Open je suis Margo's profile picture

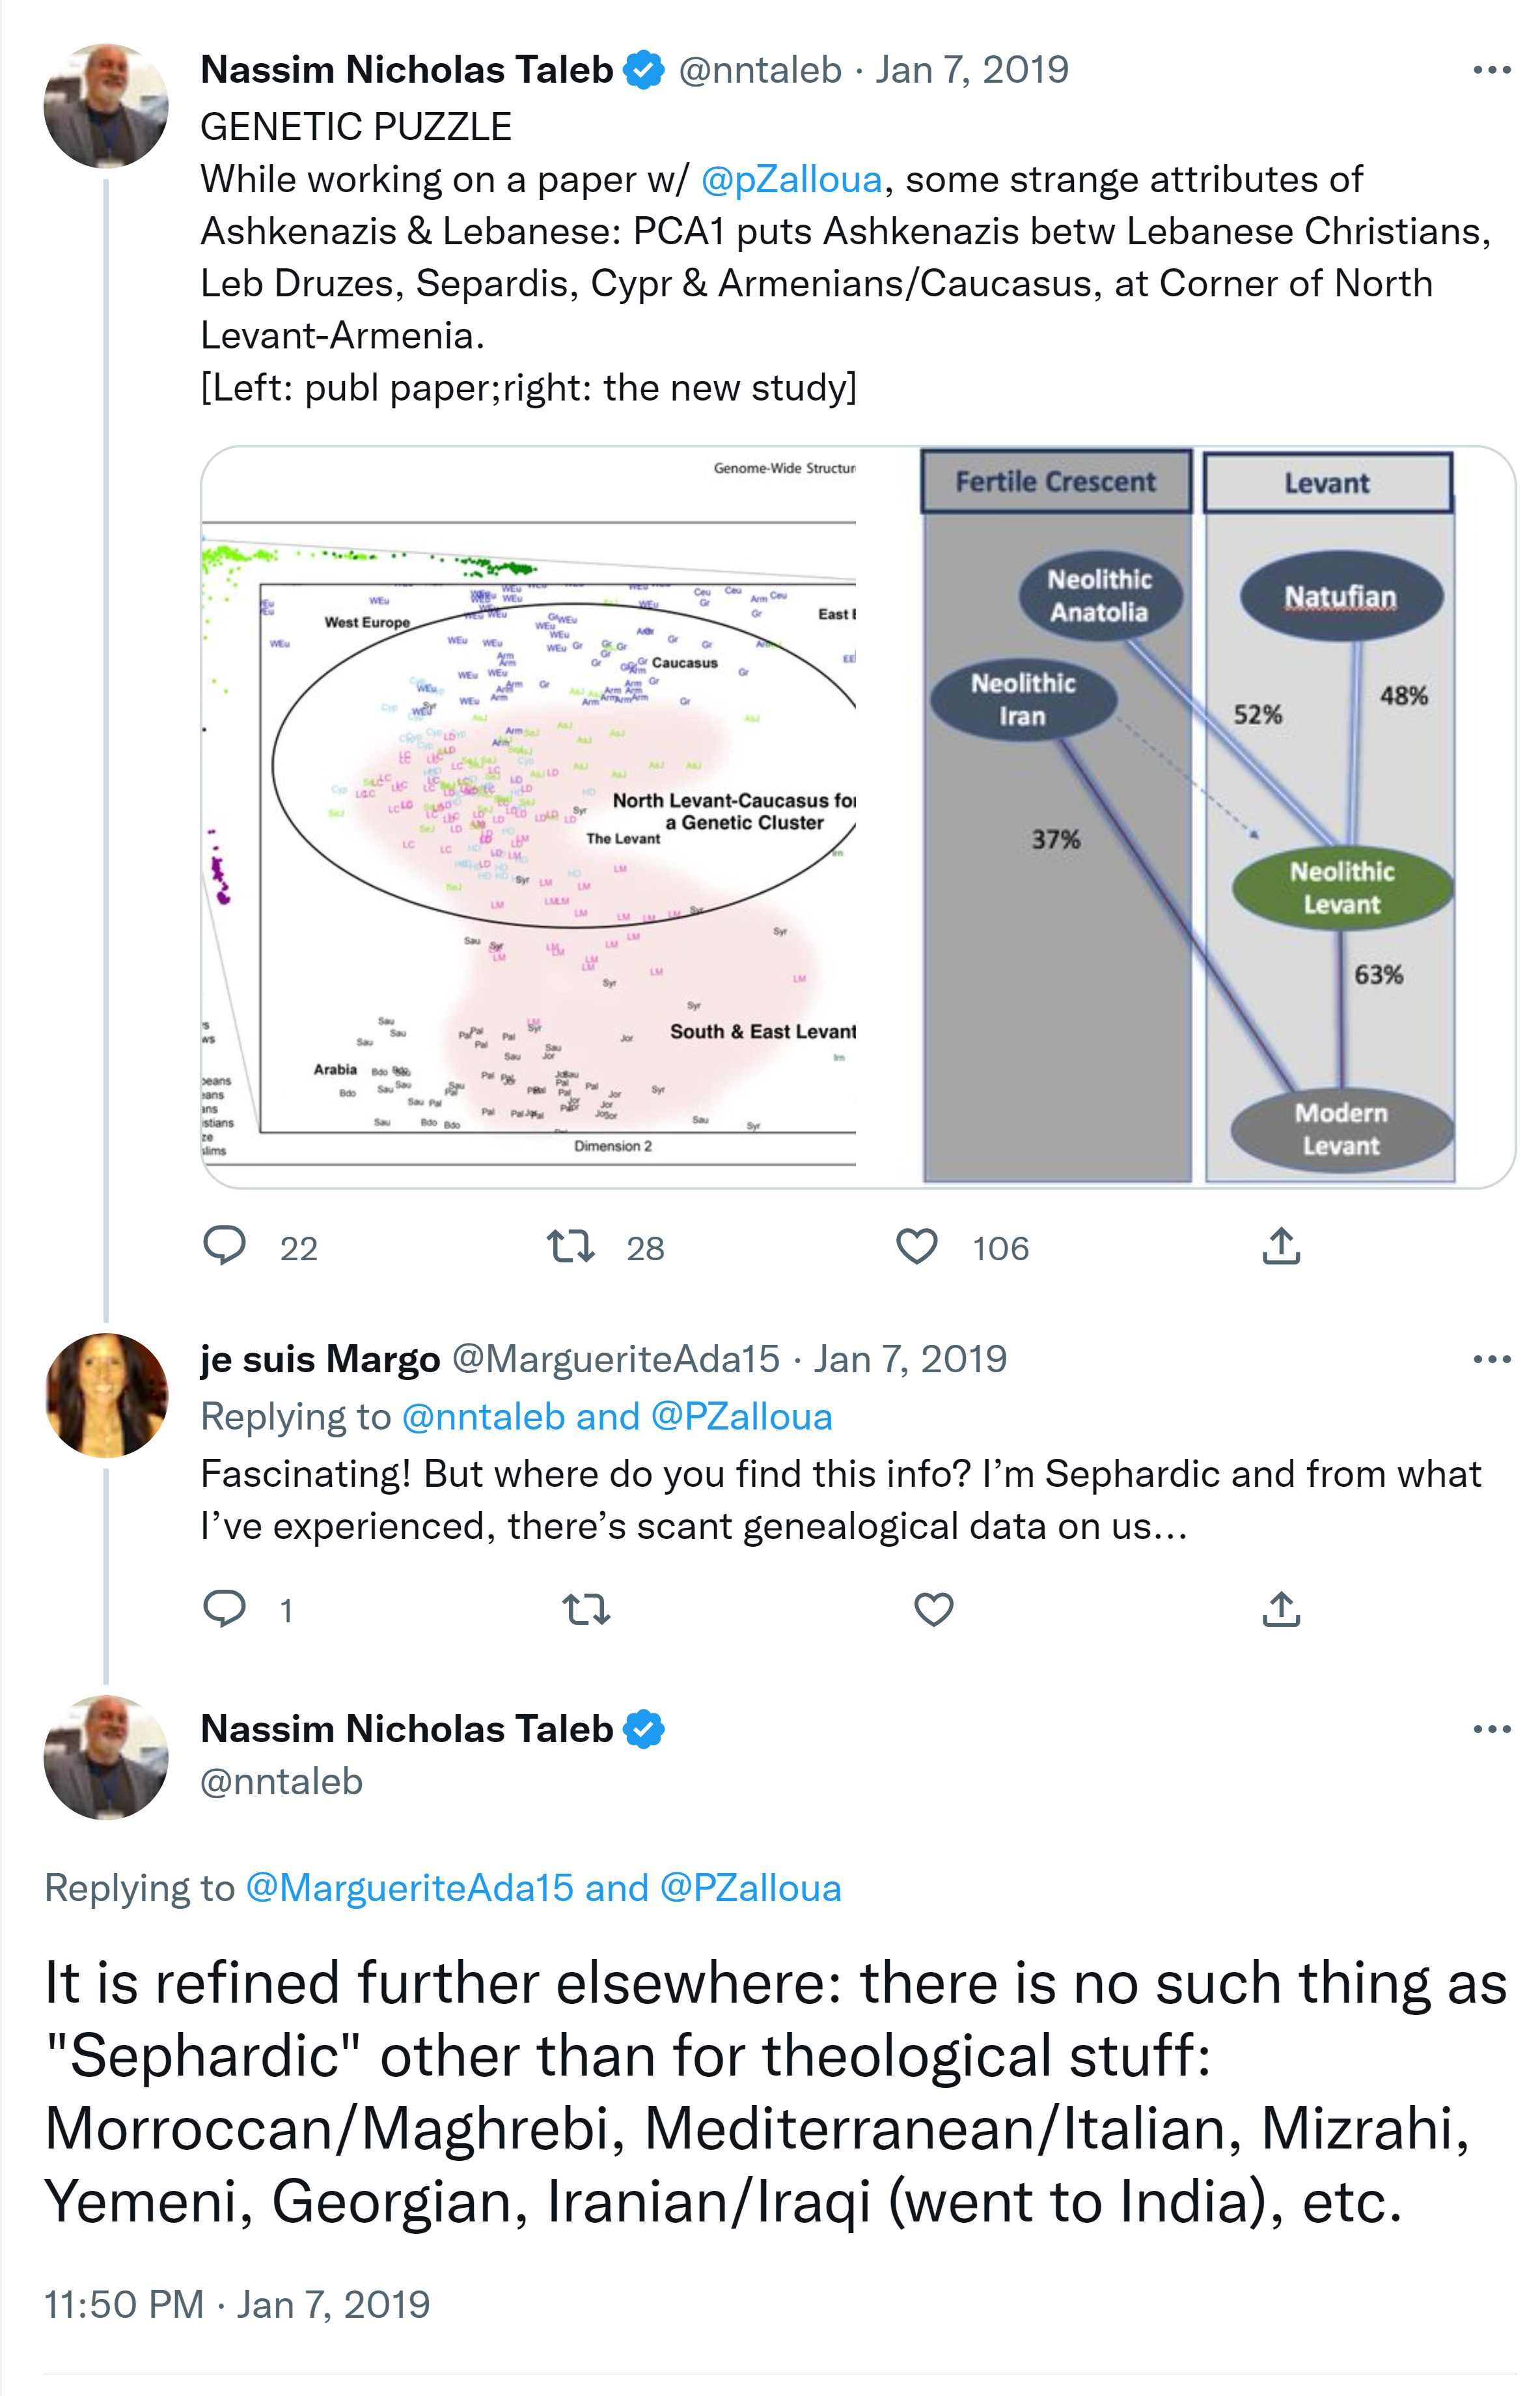coord(106,1394)
